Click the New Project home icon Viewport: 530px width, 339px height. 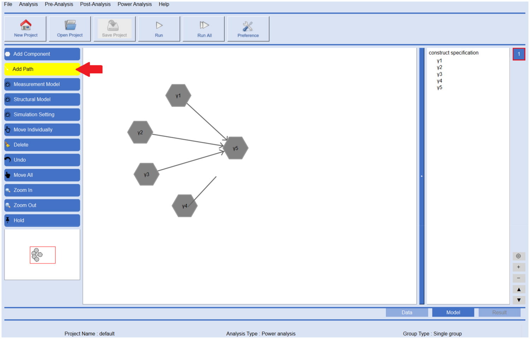25,25
